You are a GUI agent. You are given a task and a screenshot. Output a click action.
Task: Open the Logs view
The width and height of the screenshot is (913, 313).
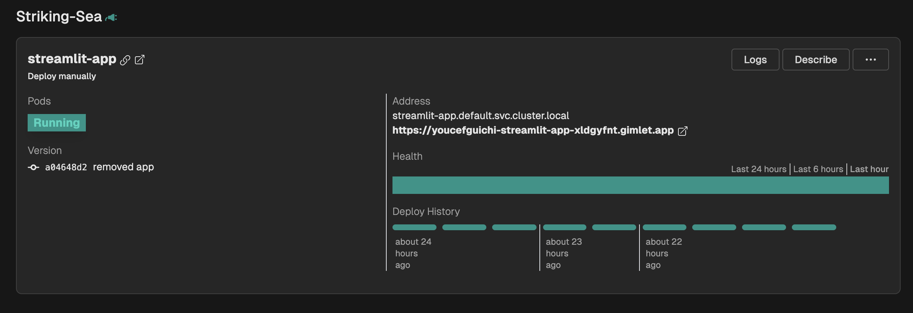(755, 60)
